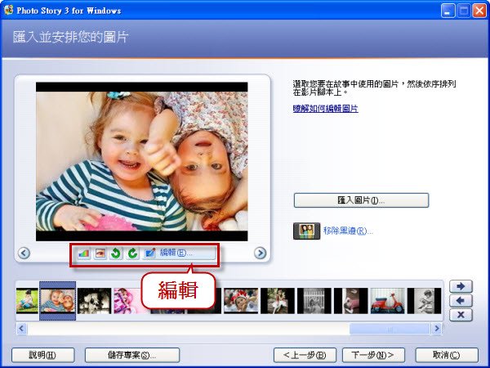Move selected picture left in filmstrip
The image size is (490, 368).
point(461,301)
